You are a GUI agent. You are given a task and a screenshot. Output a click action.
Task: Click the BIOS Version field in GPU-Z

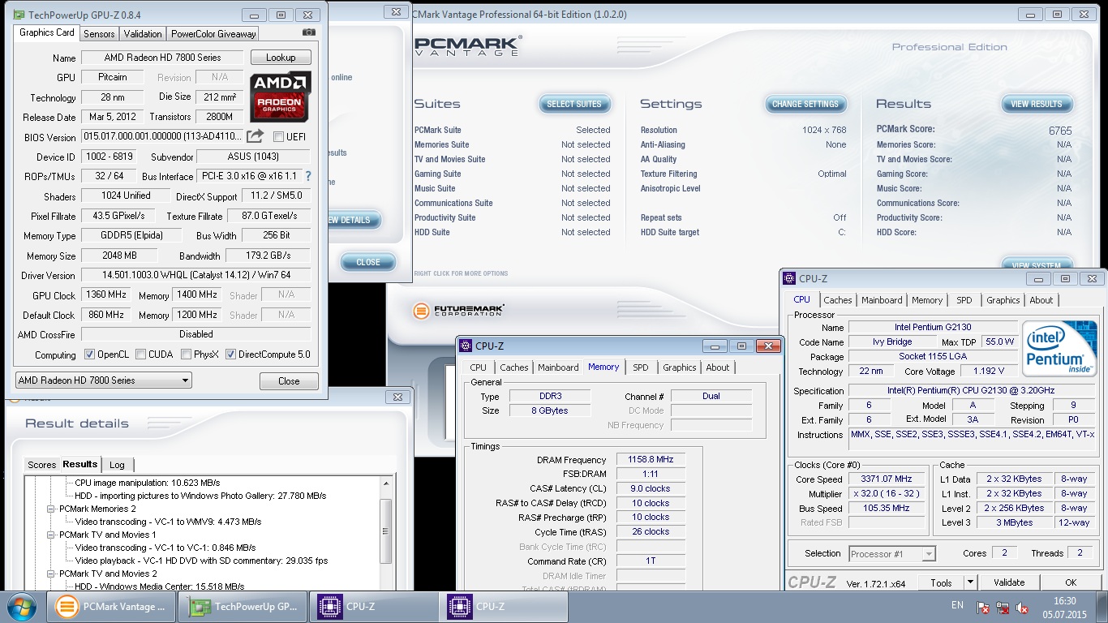pyautogui.click(x=162, y=136)
